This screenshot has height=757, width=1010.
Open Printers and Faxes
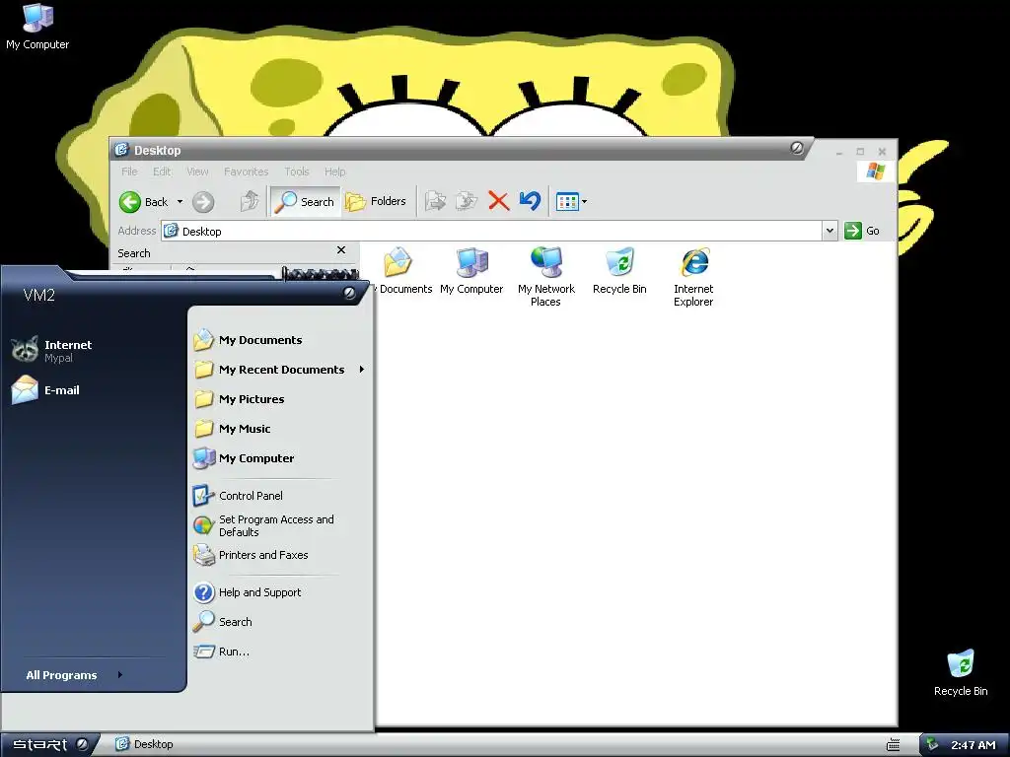click(x=251, y=555)
